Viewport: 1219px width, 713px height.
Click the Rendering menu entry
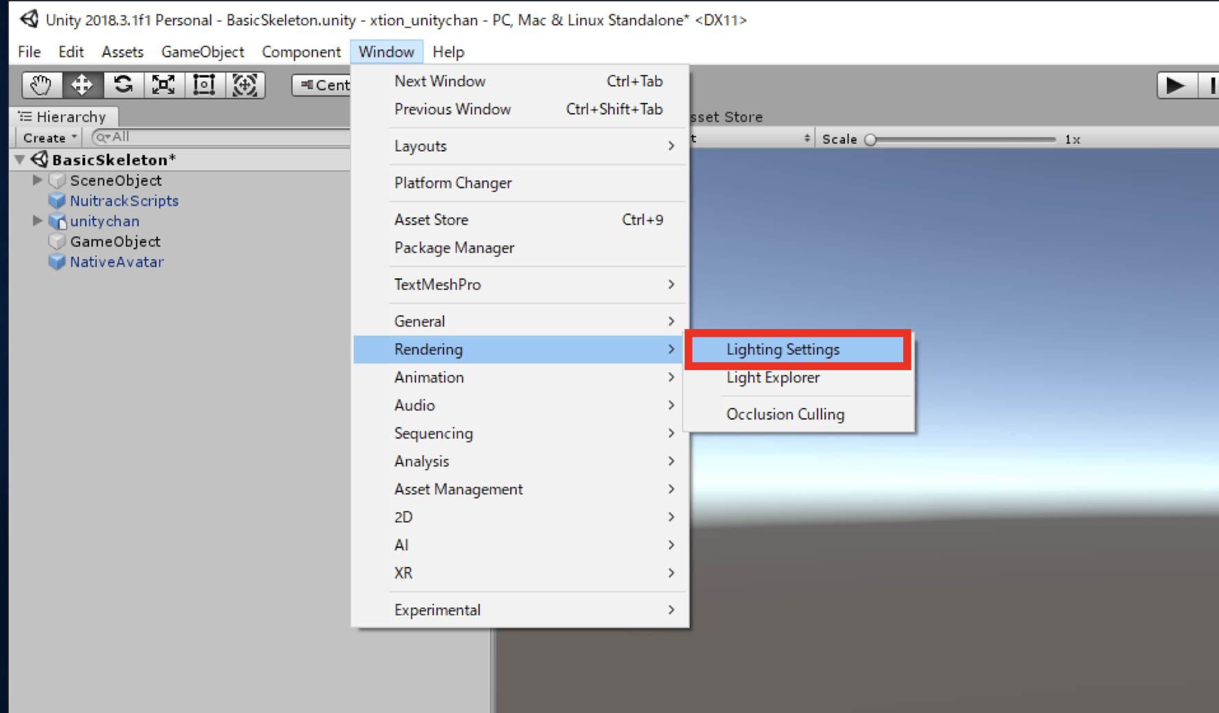519,350
